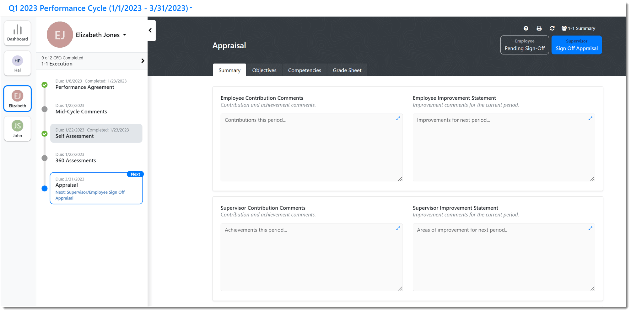Collapse the left panel with the arrow
The height and width of the screenshot is (312, 631).
[x=150, y=30]
